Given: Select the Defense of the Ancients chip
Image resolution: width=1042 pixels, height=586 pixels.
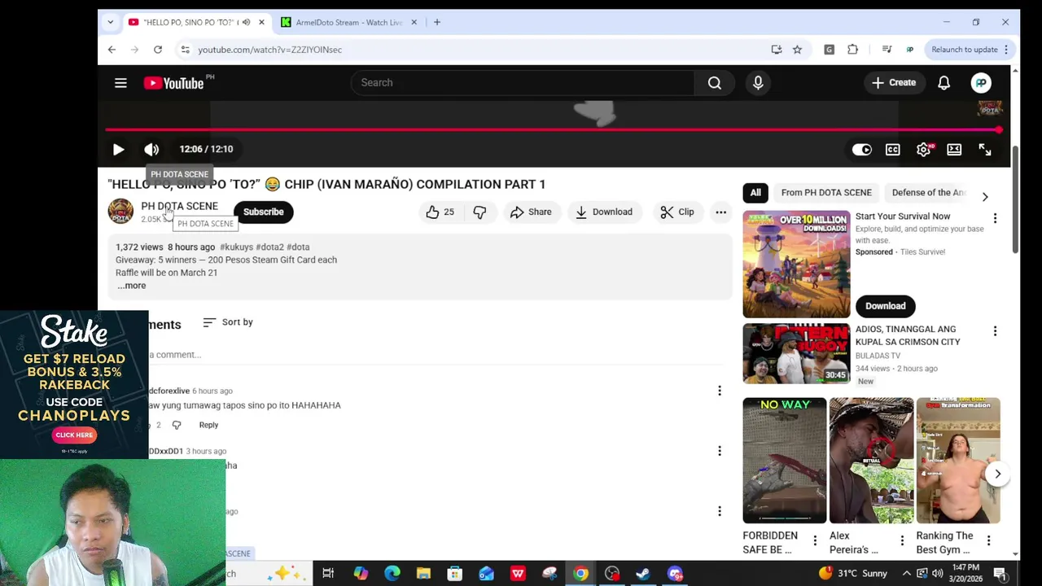Looking at the screenshot, I should click(x=928, y=193).
